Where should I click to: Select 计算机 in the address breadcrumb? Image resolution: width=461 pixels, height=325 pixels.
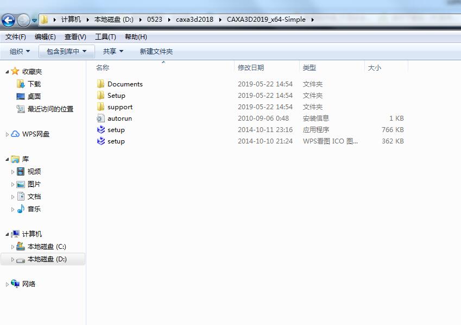point(71,20)
